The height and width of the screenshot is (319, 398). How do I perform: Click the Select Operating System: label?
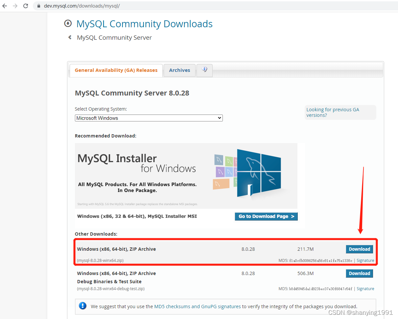[101, 109]
